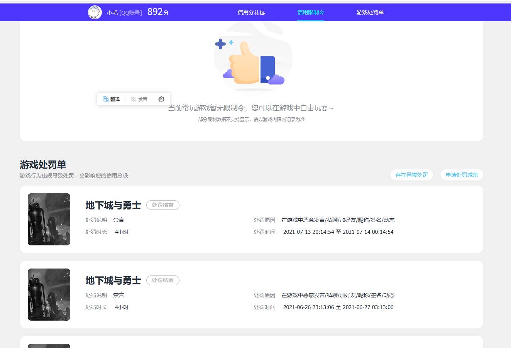The image size is (511, 348).
Task: Click 处罚结束 badge on first penalty
Action: click(162, 205)
